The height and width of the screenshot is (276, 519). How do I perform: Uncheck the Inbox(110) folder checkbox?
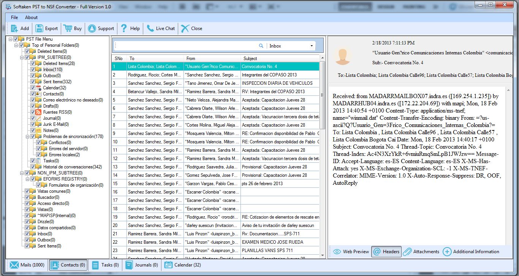click(33, 70)
